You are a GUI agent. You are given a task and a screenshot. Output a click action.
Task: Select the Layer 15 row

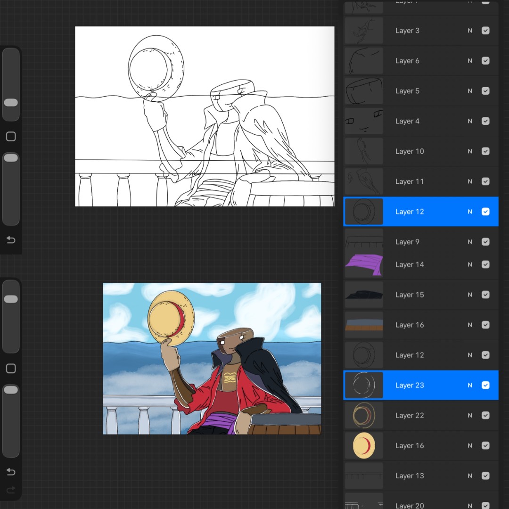tap(421, 295)
